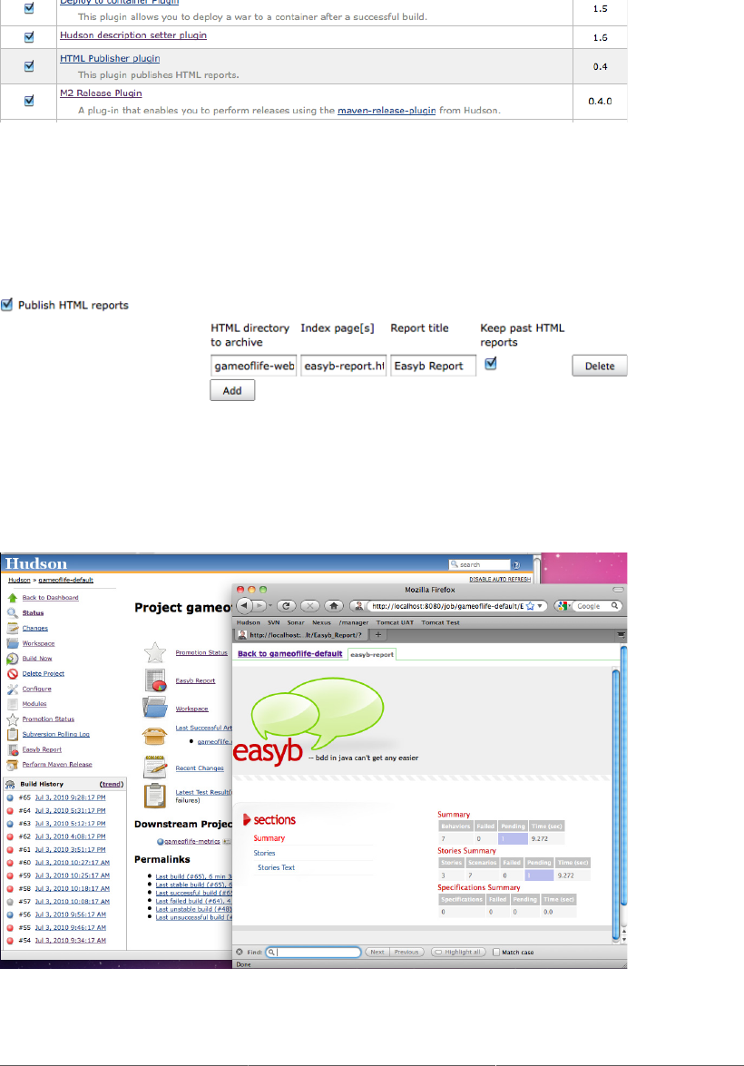Open the HTML Publisher plugin link

[x=110, y=58]
